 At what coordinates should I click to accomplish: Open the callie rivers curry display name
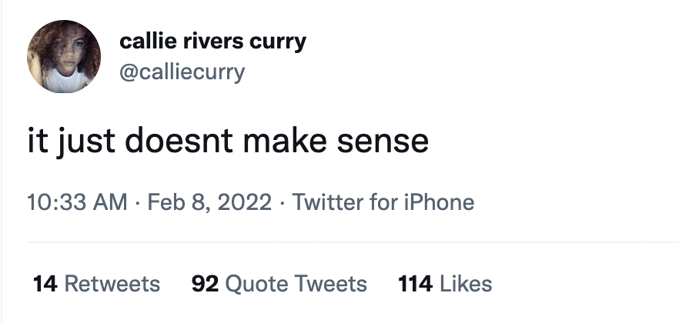click(212, 41)
